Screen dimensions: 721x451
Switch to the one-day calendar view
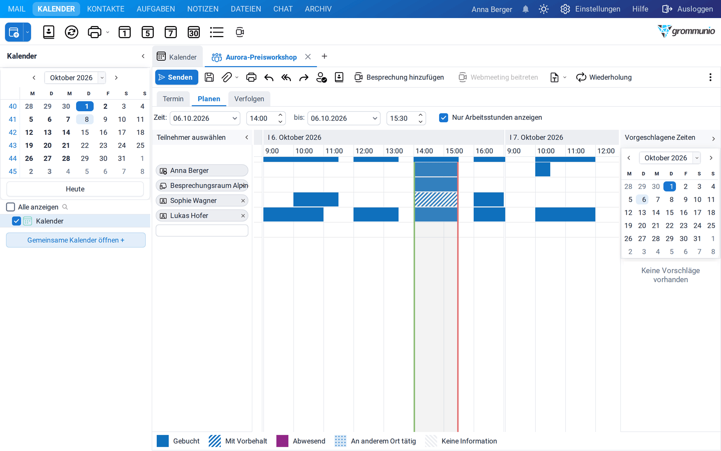125,33
